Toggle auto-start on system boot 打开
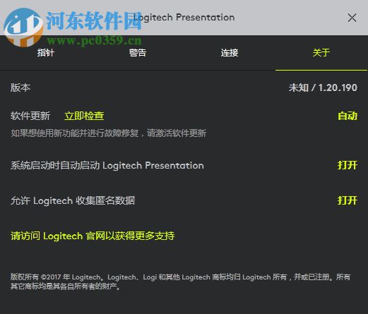 point(348,165)
